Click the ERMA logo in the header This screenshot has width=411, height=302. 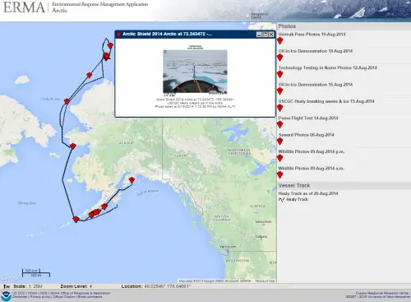pyautogui.click(x=24, y=7)
